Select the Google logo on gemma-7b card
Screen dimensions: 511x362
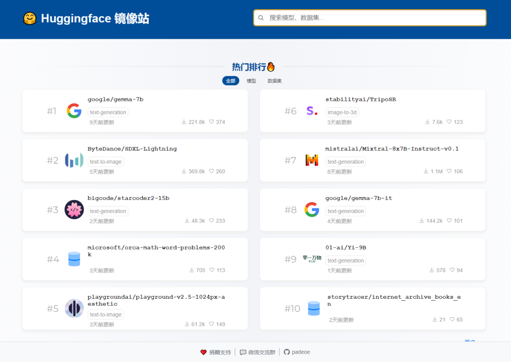(74, 111)
